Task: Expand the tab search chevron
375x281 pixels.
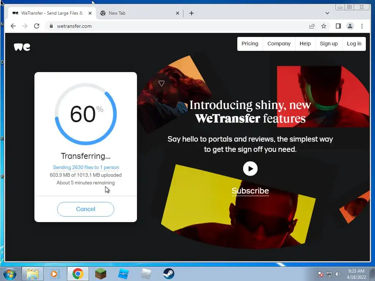Action: 327,13
